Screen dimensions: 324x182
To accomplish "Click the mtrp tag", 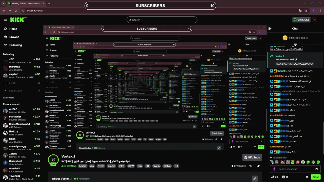I will click(122, 166).
